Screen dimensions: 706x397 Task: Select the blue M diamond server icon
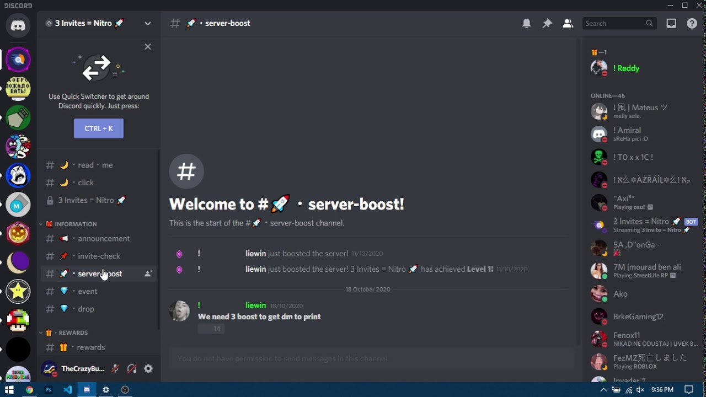pos(18,205)
